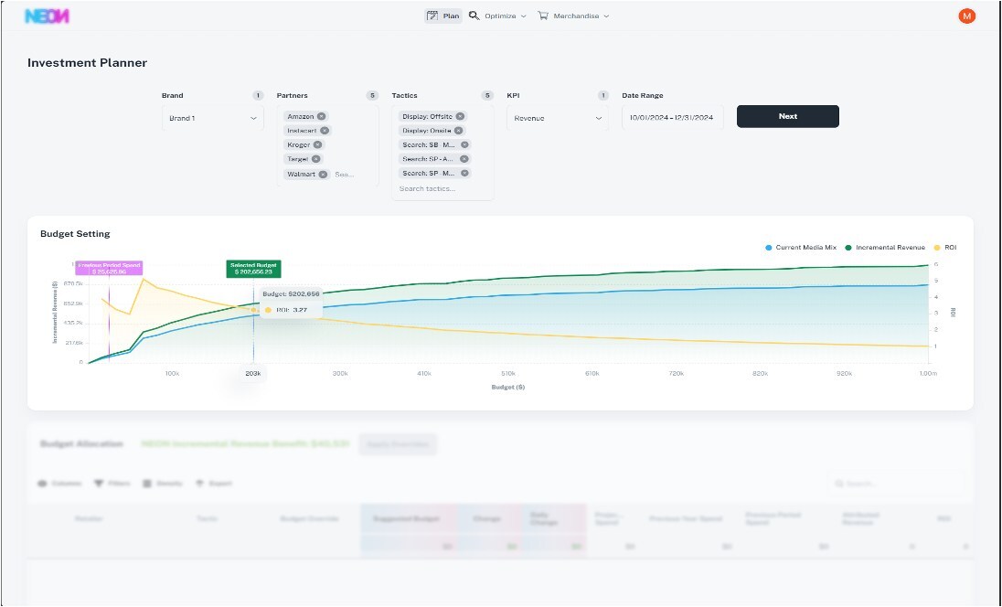Screen dimensions: 1002x607
Task: Open the Merchandise menu
Action: point(573,16)
